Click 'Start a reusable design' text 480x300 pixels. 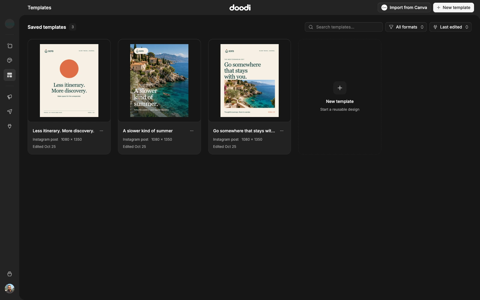coord(340,109)
